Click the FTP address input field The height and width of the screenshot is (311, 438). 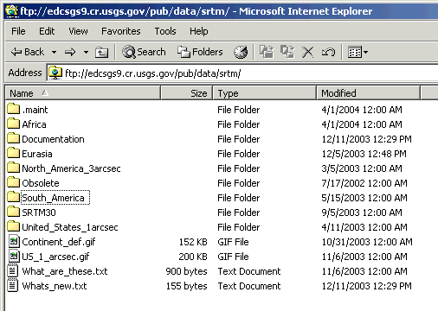242,73
